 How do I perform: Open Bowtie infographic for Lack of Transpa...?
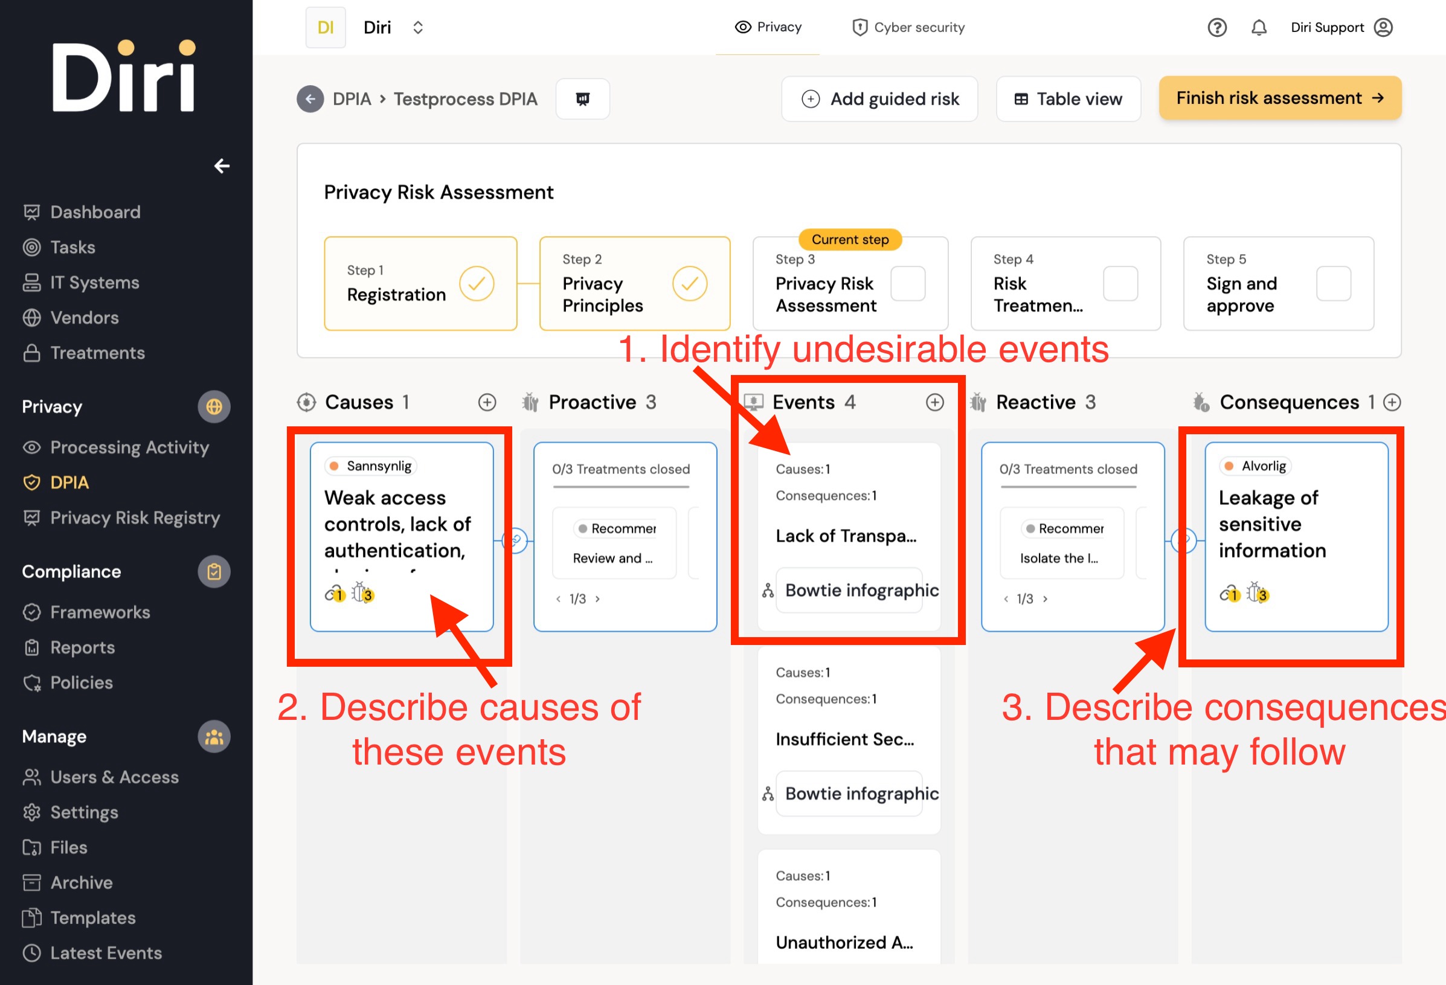[849, 590]
